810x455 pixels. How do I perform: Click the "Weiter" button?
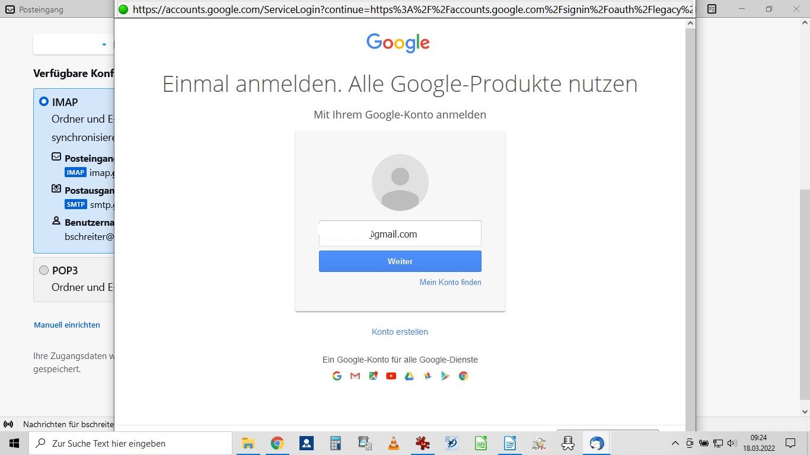click(x=400, y=261)
